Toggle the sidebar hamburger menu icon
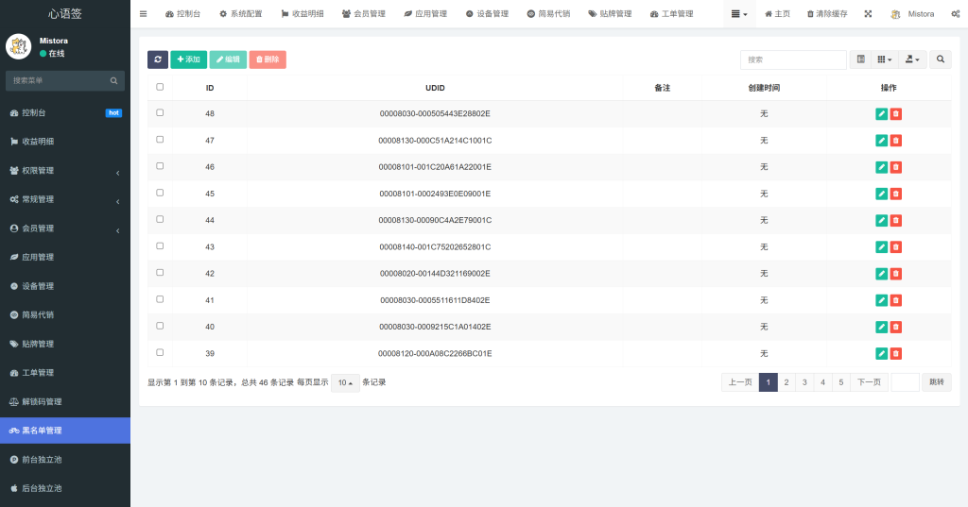The height and width of the screenshot is (507, 968). coord(144,13)
